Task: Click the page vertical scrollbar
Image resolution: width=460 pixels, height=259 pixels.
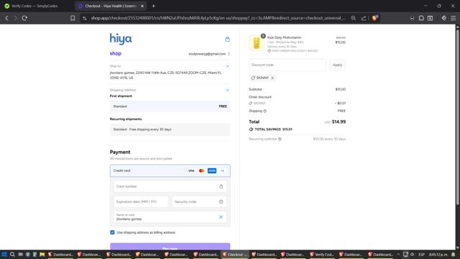Action: click(x=457, y=117)
